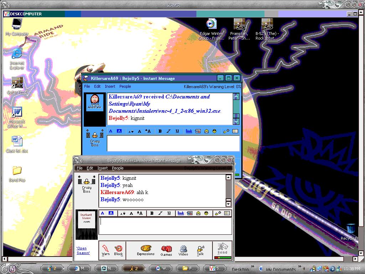Start a Talk voice session
Screen dimensions: 365x274
[x=200, y=251]
